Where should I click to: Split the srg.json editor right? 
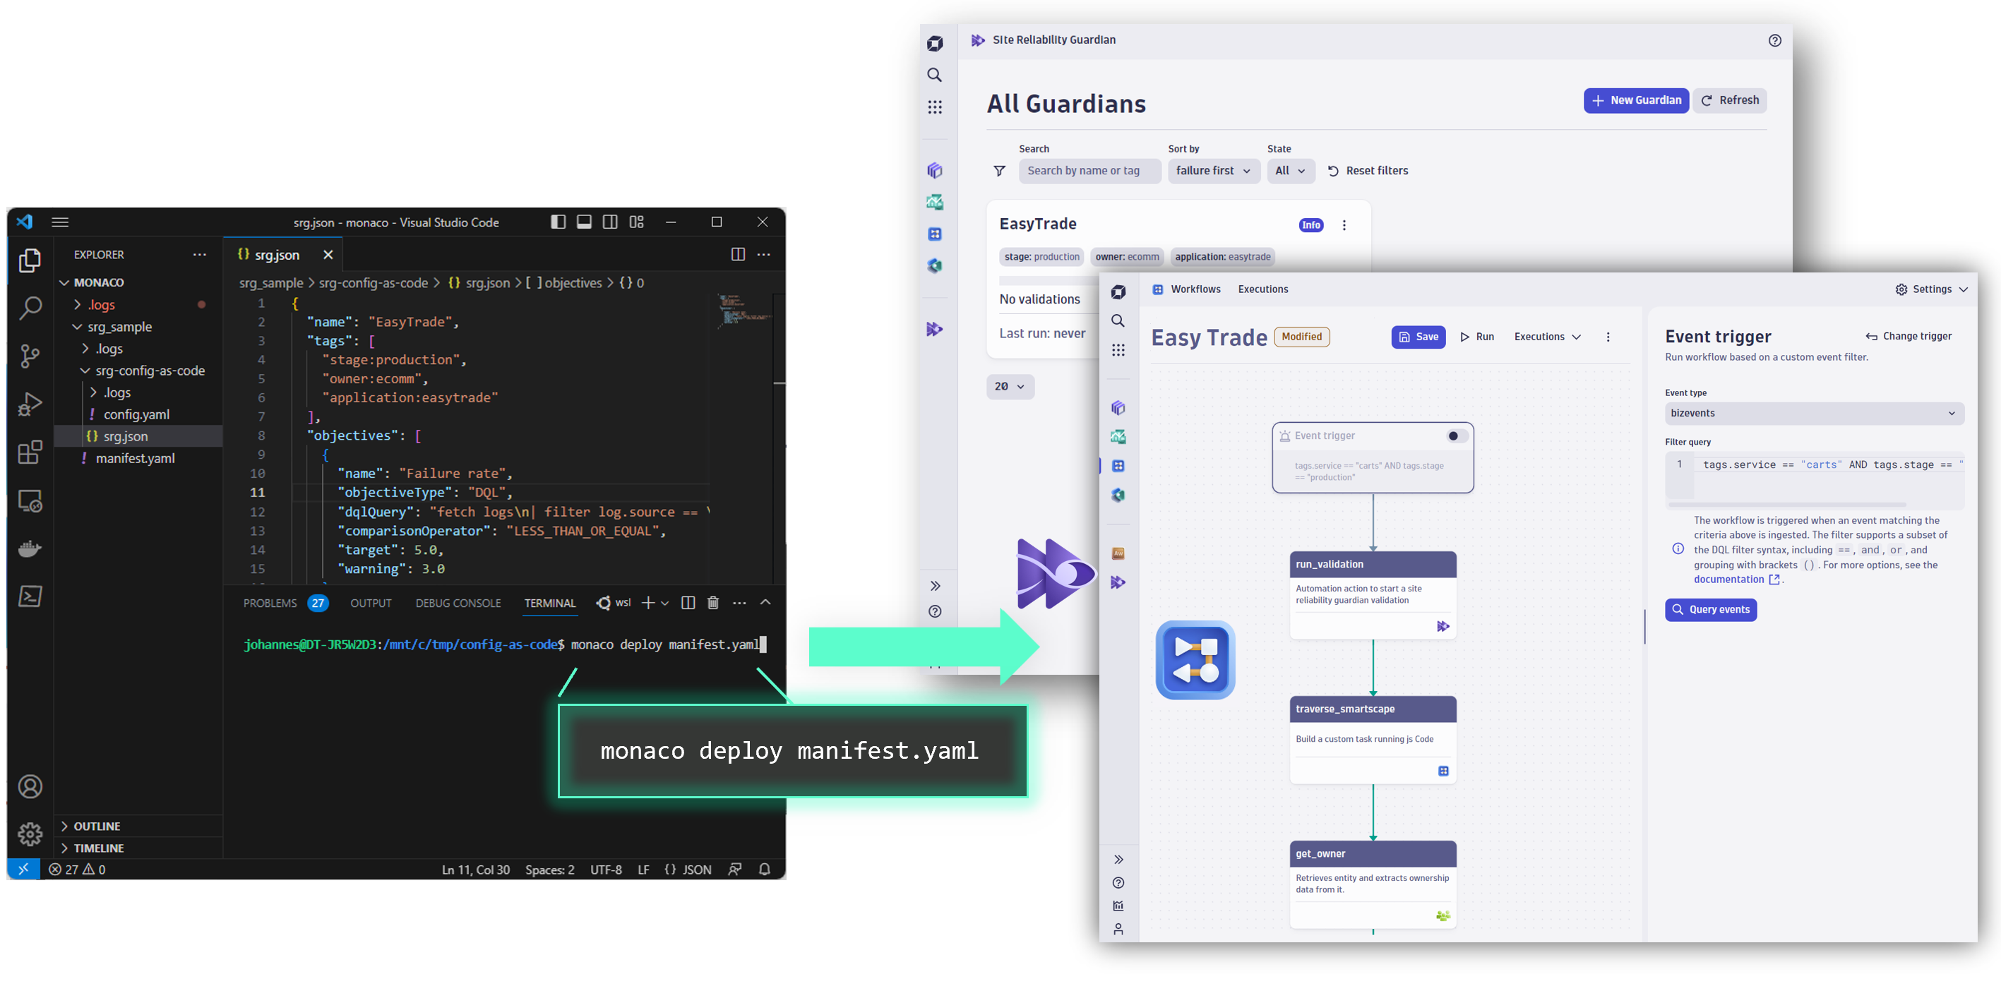[738, 255]
